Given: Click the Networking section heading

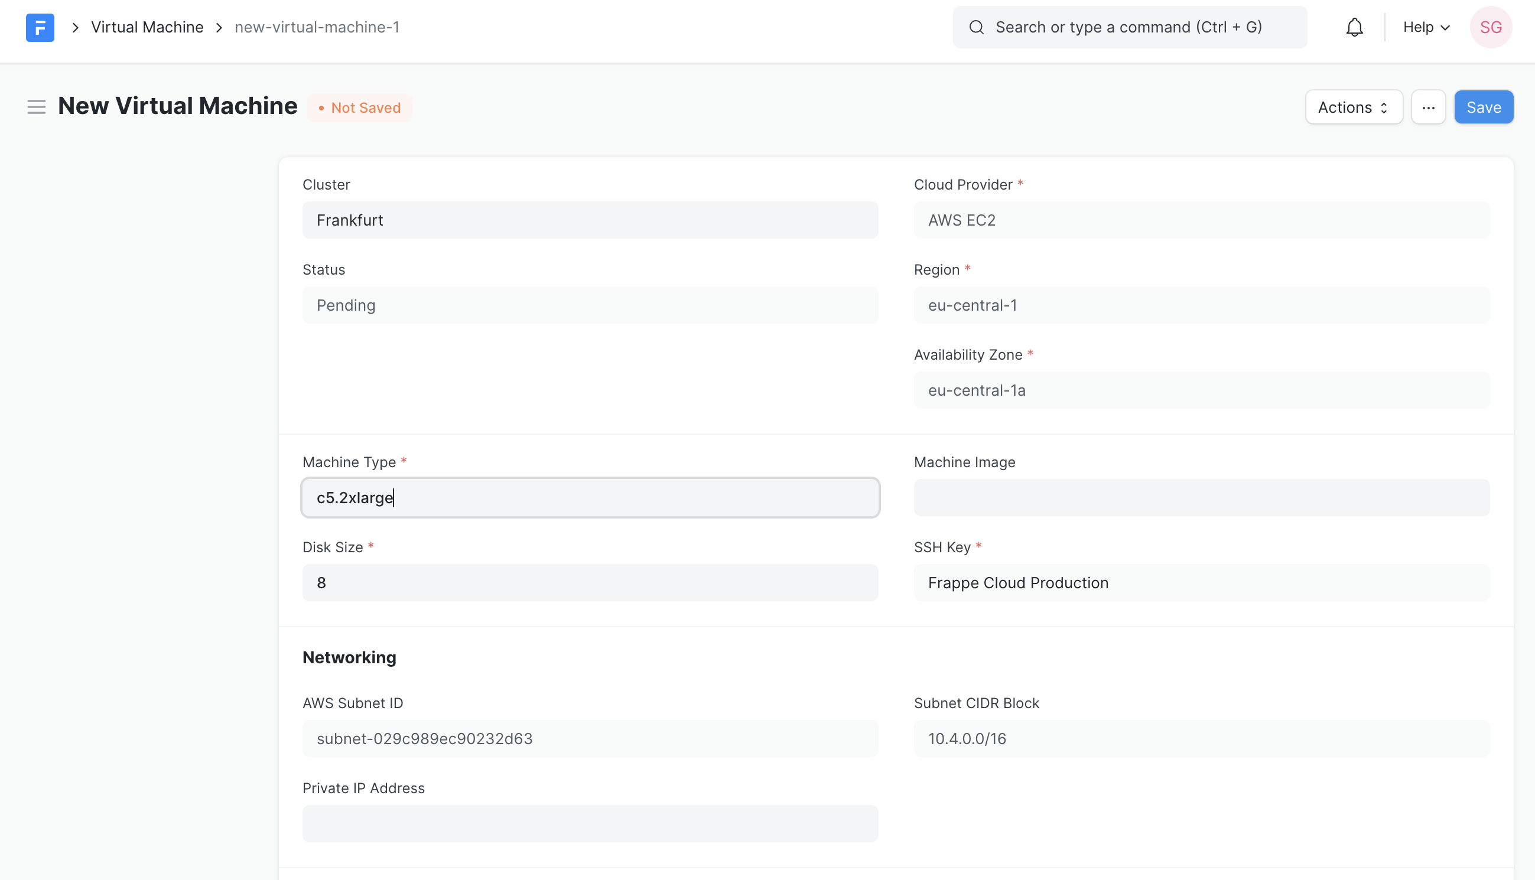Looking at the screenshot, I should 349,657.
